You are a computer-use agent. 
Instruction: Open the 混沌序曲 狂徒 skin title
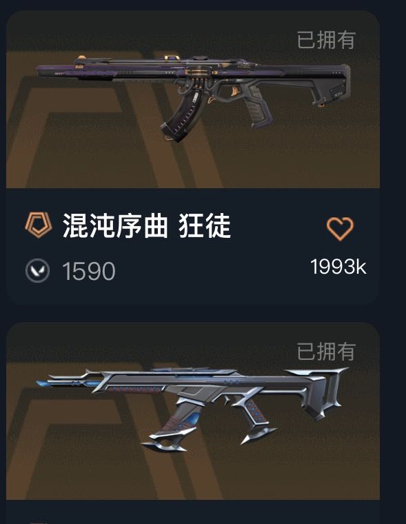146,226
